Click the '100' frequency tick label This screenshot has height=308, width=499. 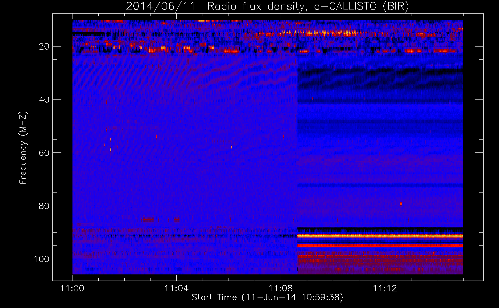pyautogui.click(x=42, y=259)
